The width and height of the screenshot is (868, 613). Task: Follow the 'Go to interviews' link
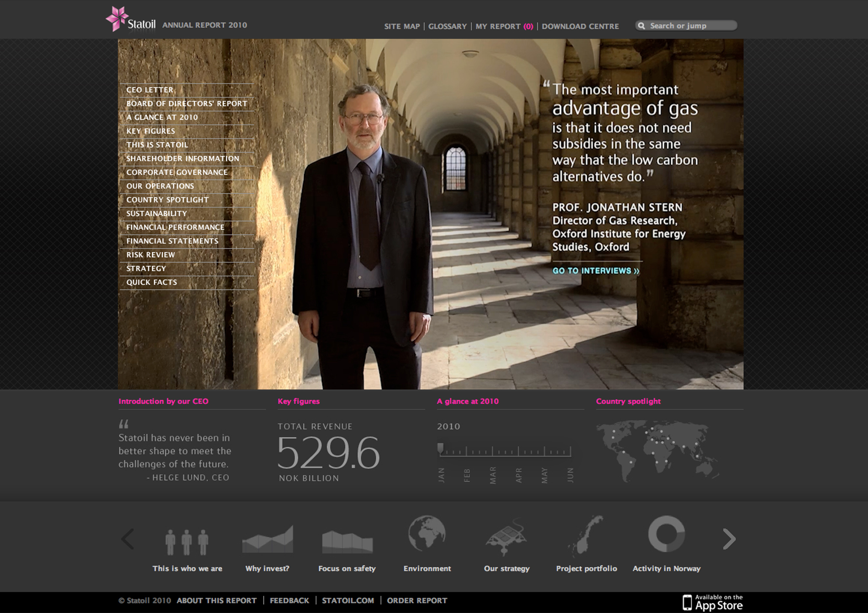click(596, 270)
